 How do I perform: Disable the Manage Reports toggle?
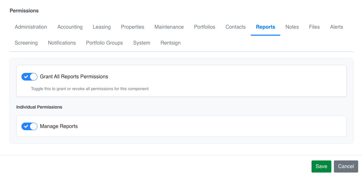click(x=29, y=126)
